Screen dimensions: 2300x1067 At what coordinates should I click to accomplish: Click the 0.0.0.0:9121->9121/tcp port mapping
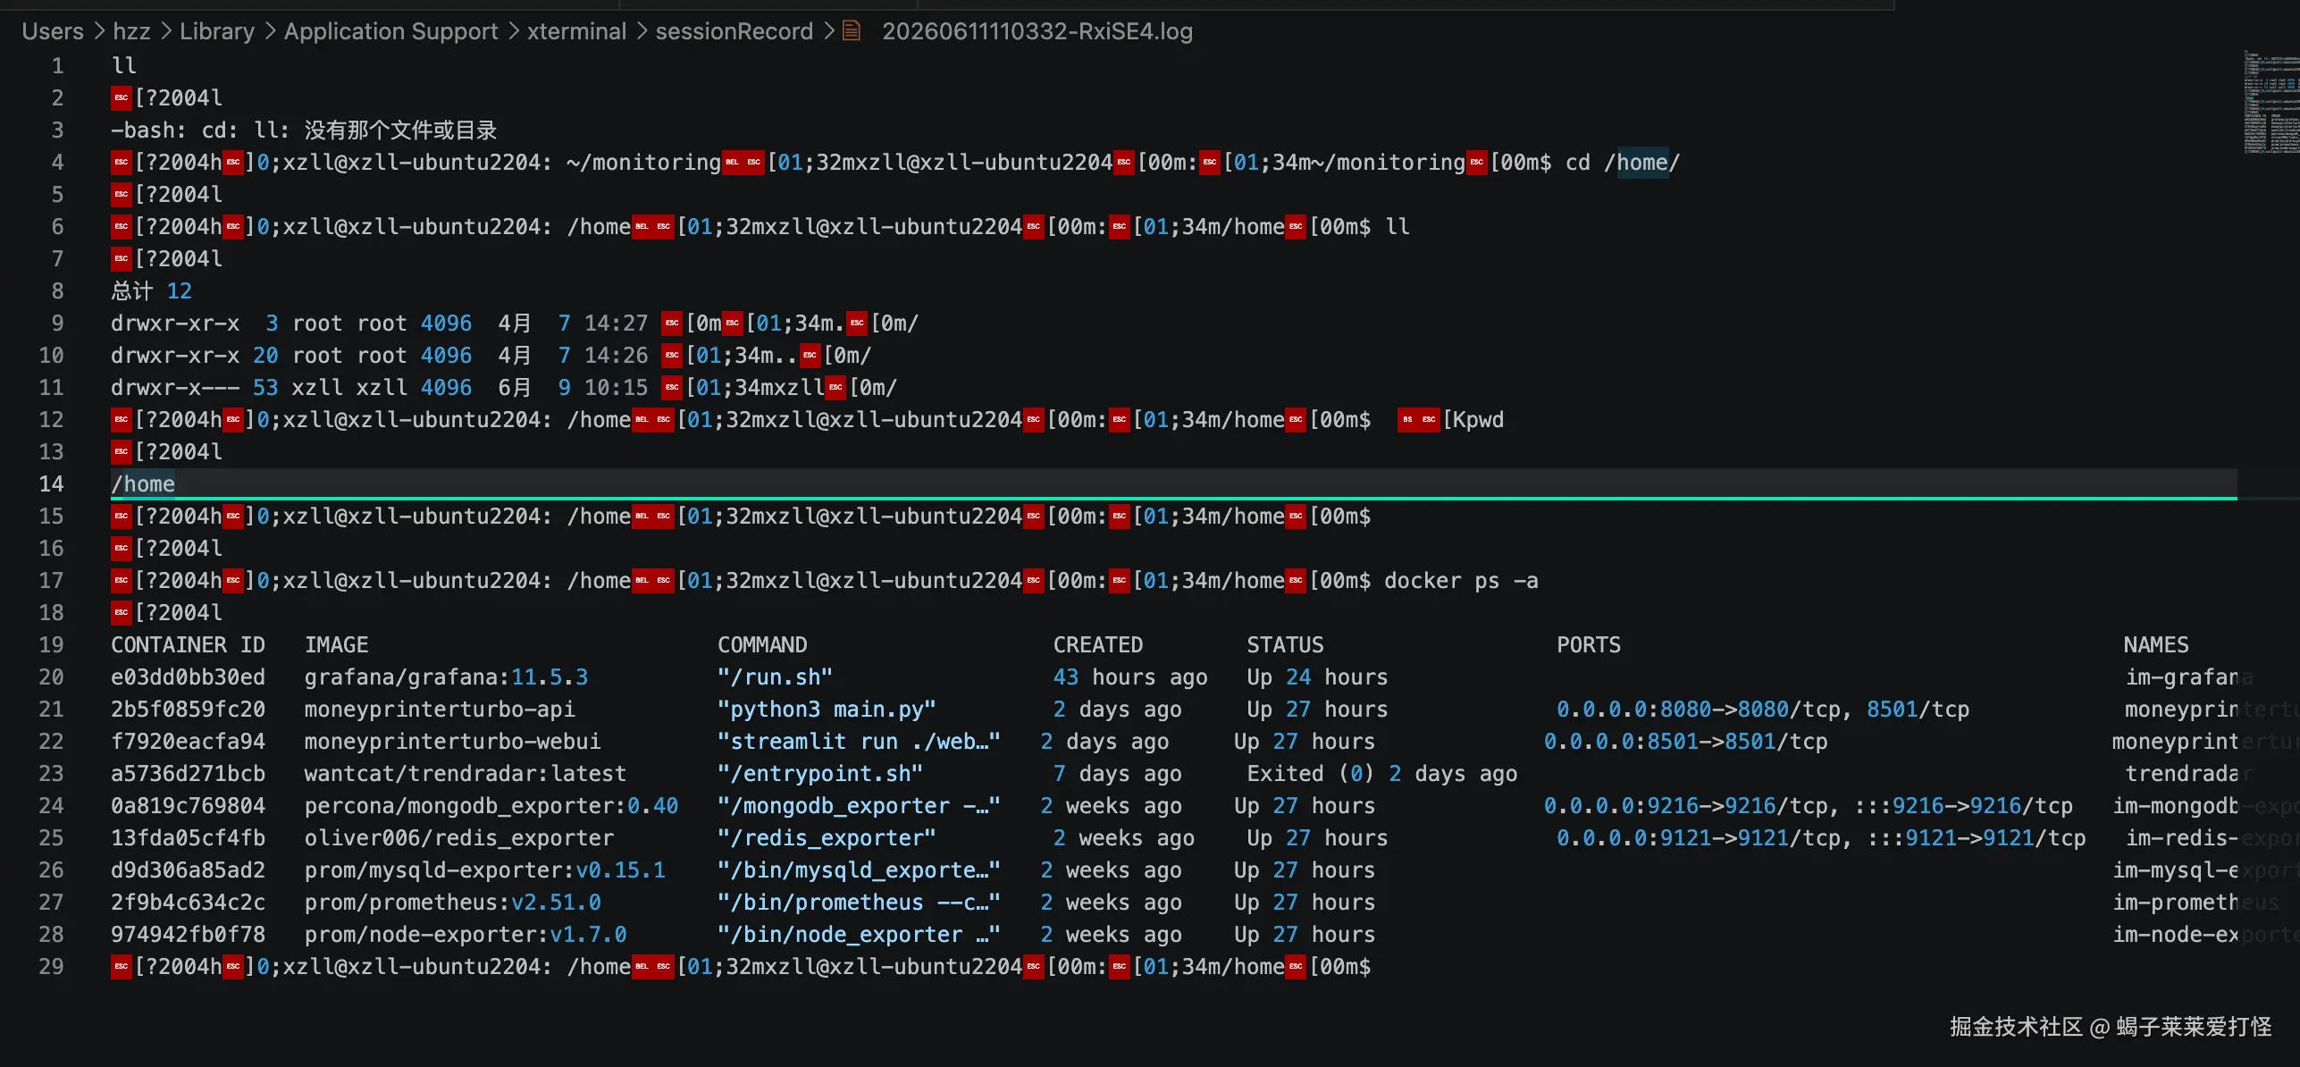[x=1699, y=838]
